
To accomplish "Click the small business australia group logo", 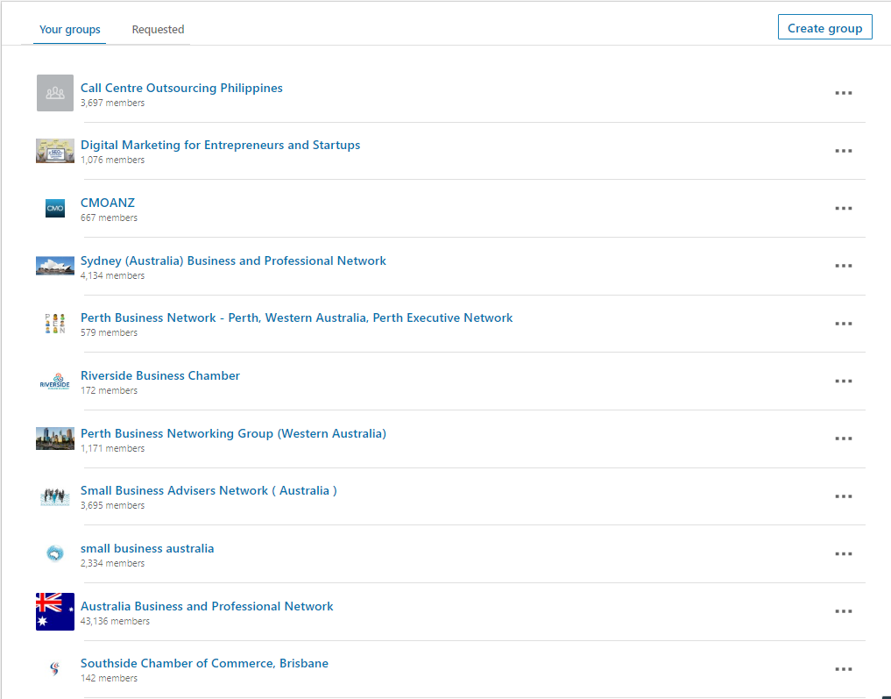I will coord(54,553).
